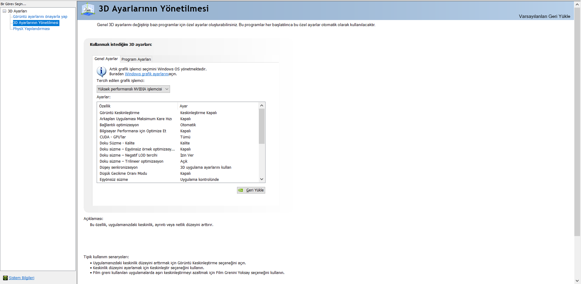Click Tümü value for CUDA
Image resolution: width=581 pixels, height=284 pixels.
(x=185, y=137)
